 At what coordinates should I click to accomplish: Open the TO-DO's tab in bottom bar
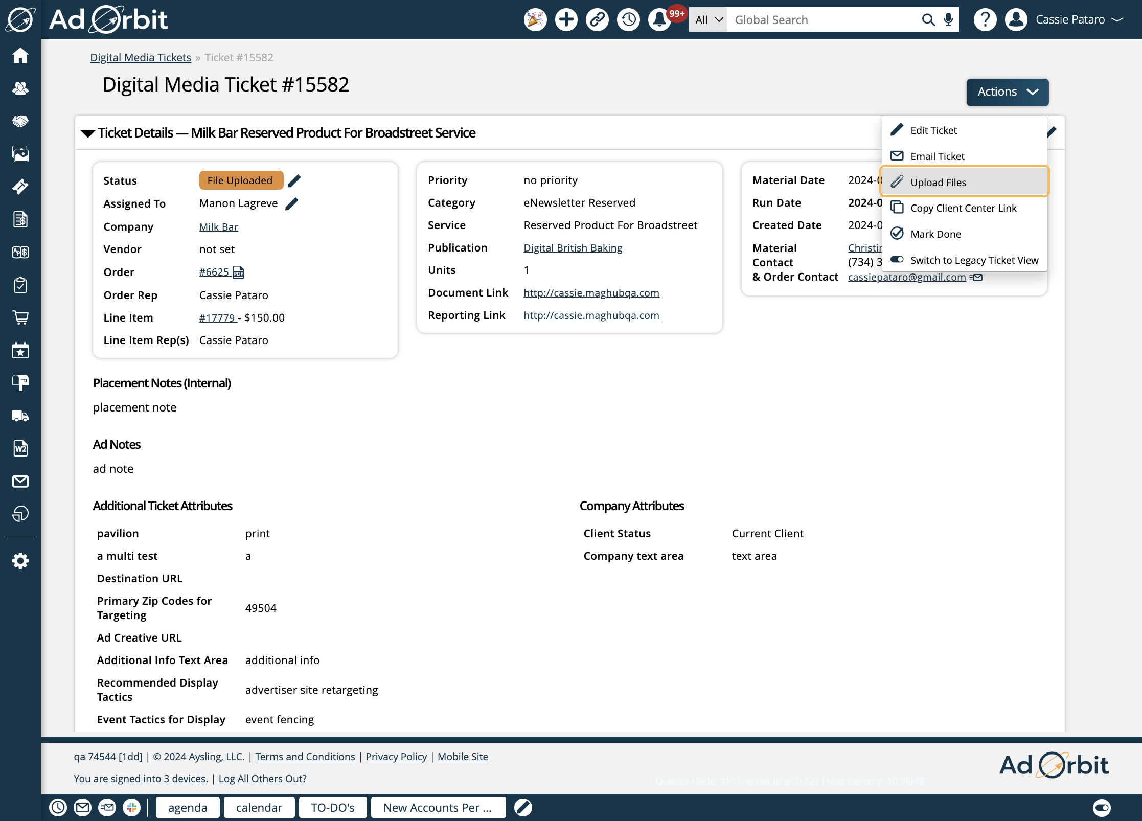coord(333,807)
